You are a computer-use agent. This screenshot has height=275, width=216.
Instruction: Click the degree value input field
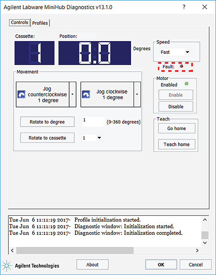coord(93,121)
